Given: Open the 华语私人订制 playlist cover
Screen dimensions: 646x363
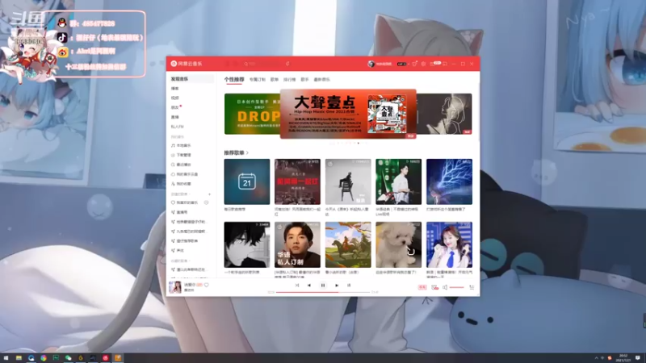Looking at the screenshot, I should pyautogui.click(x=297, y=244).
